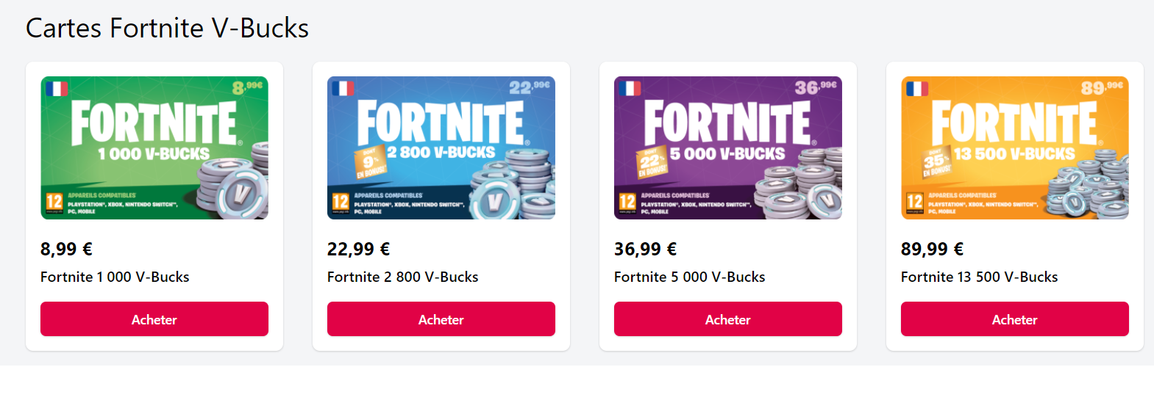Click the Cartes Fortnite V-Bucks heading
Viewport: 1154px width, 400px height.
167,28
